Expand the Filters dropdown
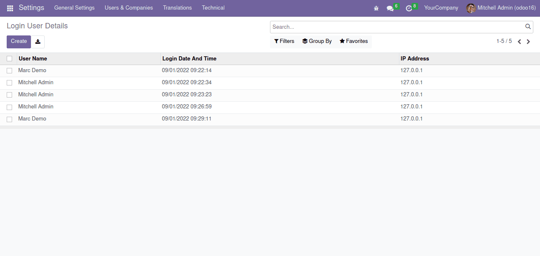Screen dimensions: 540x256 pyautogui.click(x=284, y=41)
